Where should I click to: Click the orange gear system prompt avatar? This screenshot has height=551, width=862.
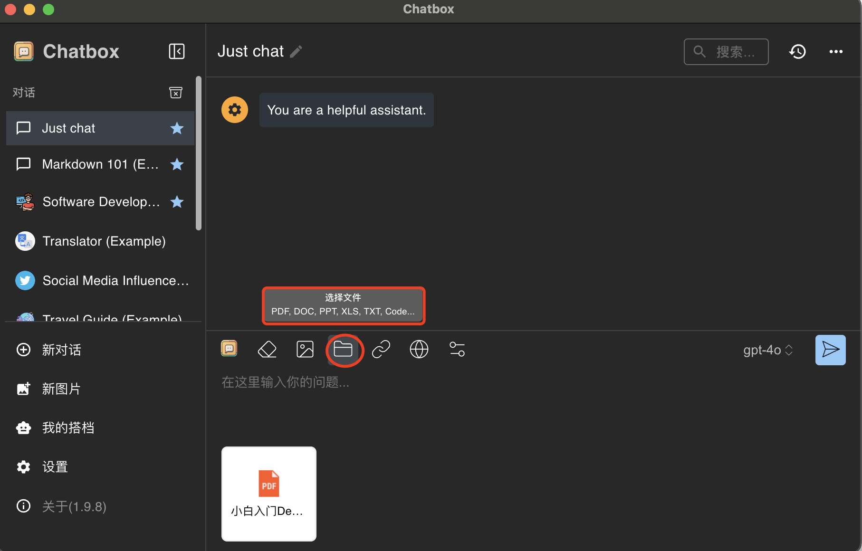(x=235, y=110)
